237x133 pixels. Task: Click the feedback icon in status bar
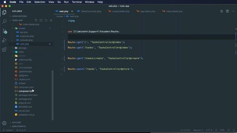click(229, 130)
